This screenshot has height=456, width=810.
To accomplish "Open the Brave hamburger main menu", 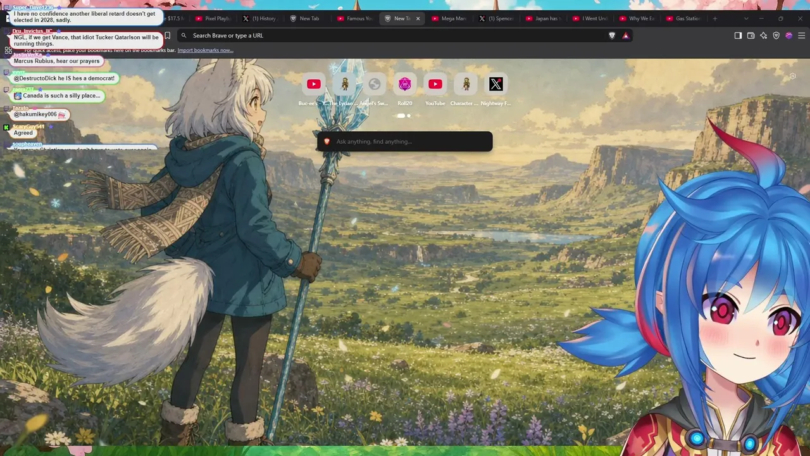I will (801, 35).
